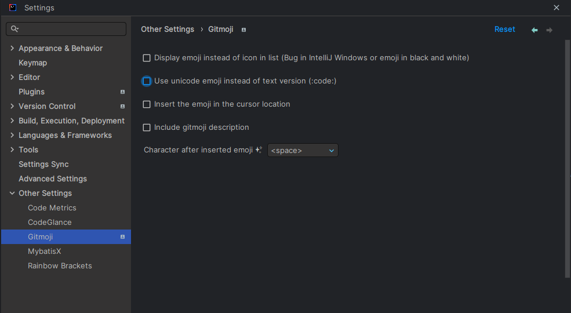Click Other Settings in breadcrumb
This screenshot has width=571, height=313.
pyautogui.click(x=168, y=30)
